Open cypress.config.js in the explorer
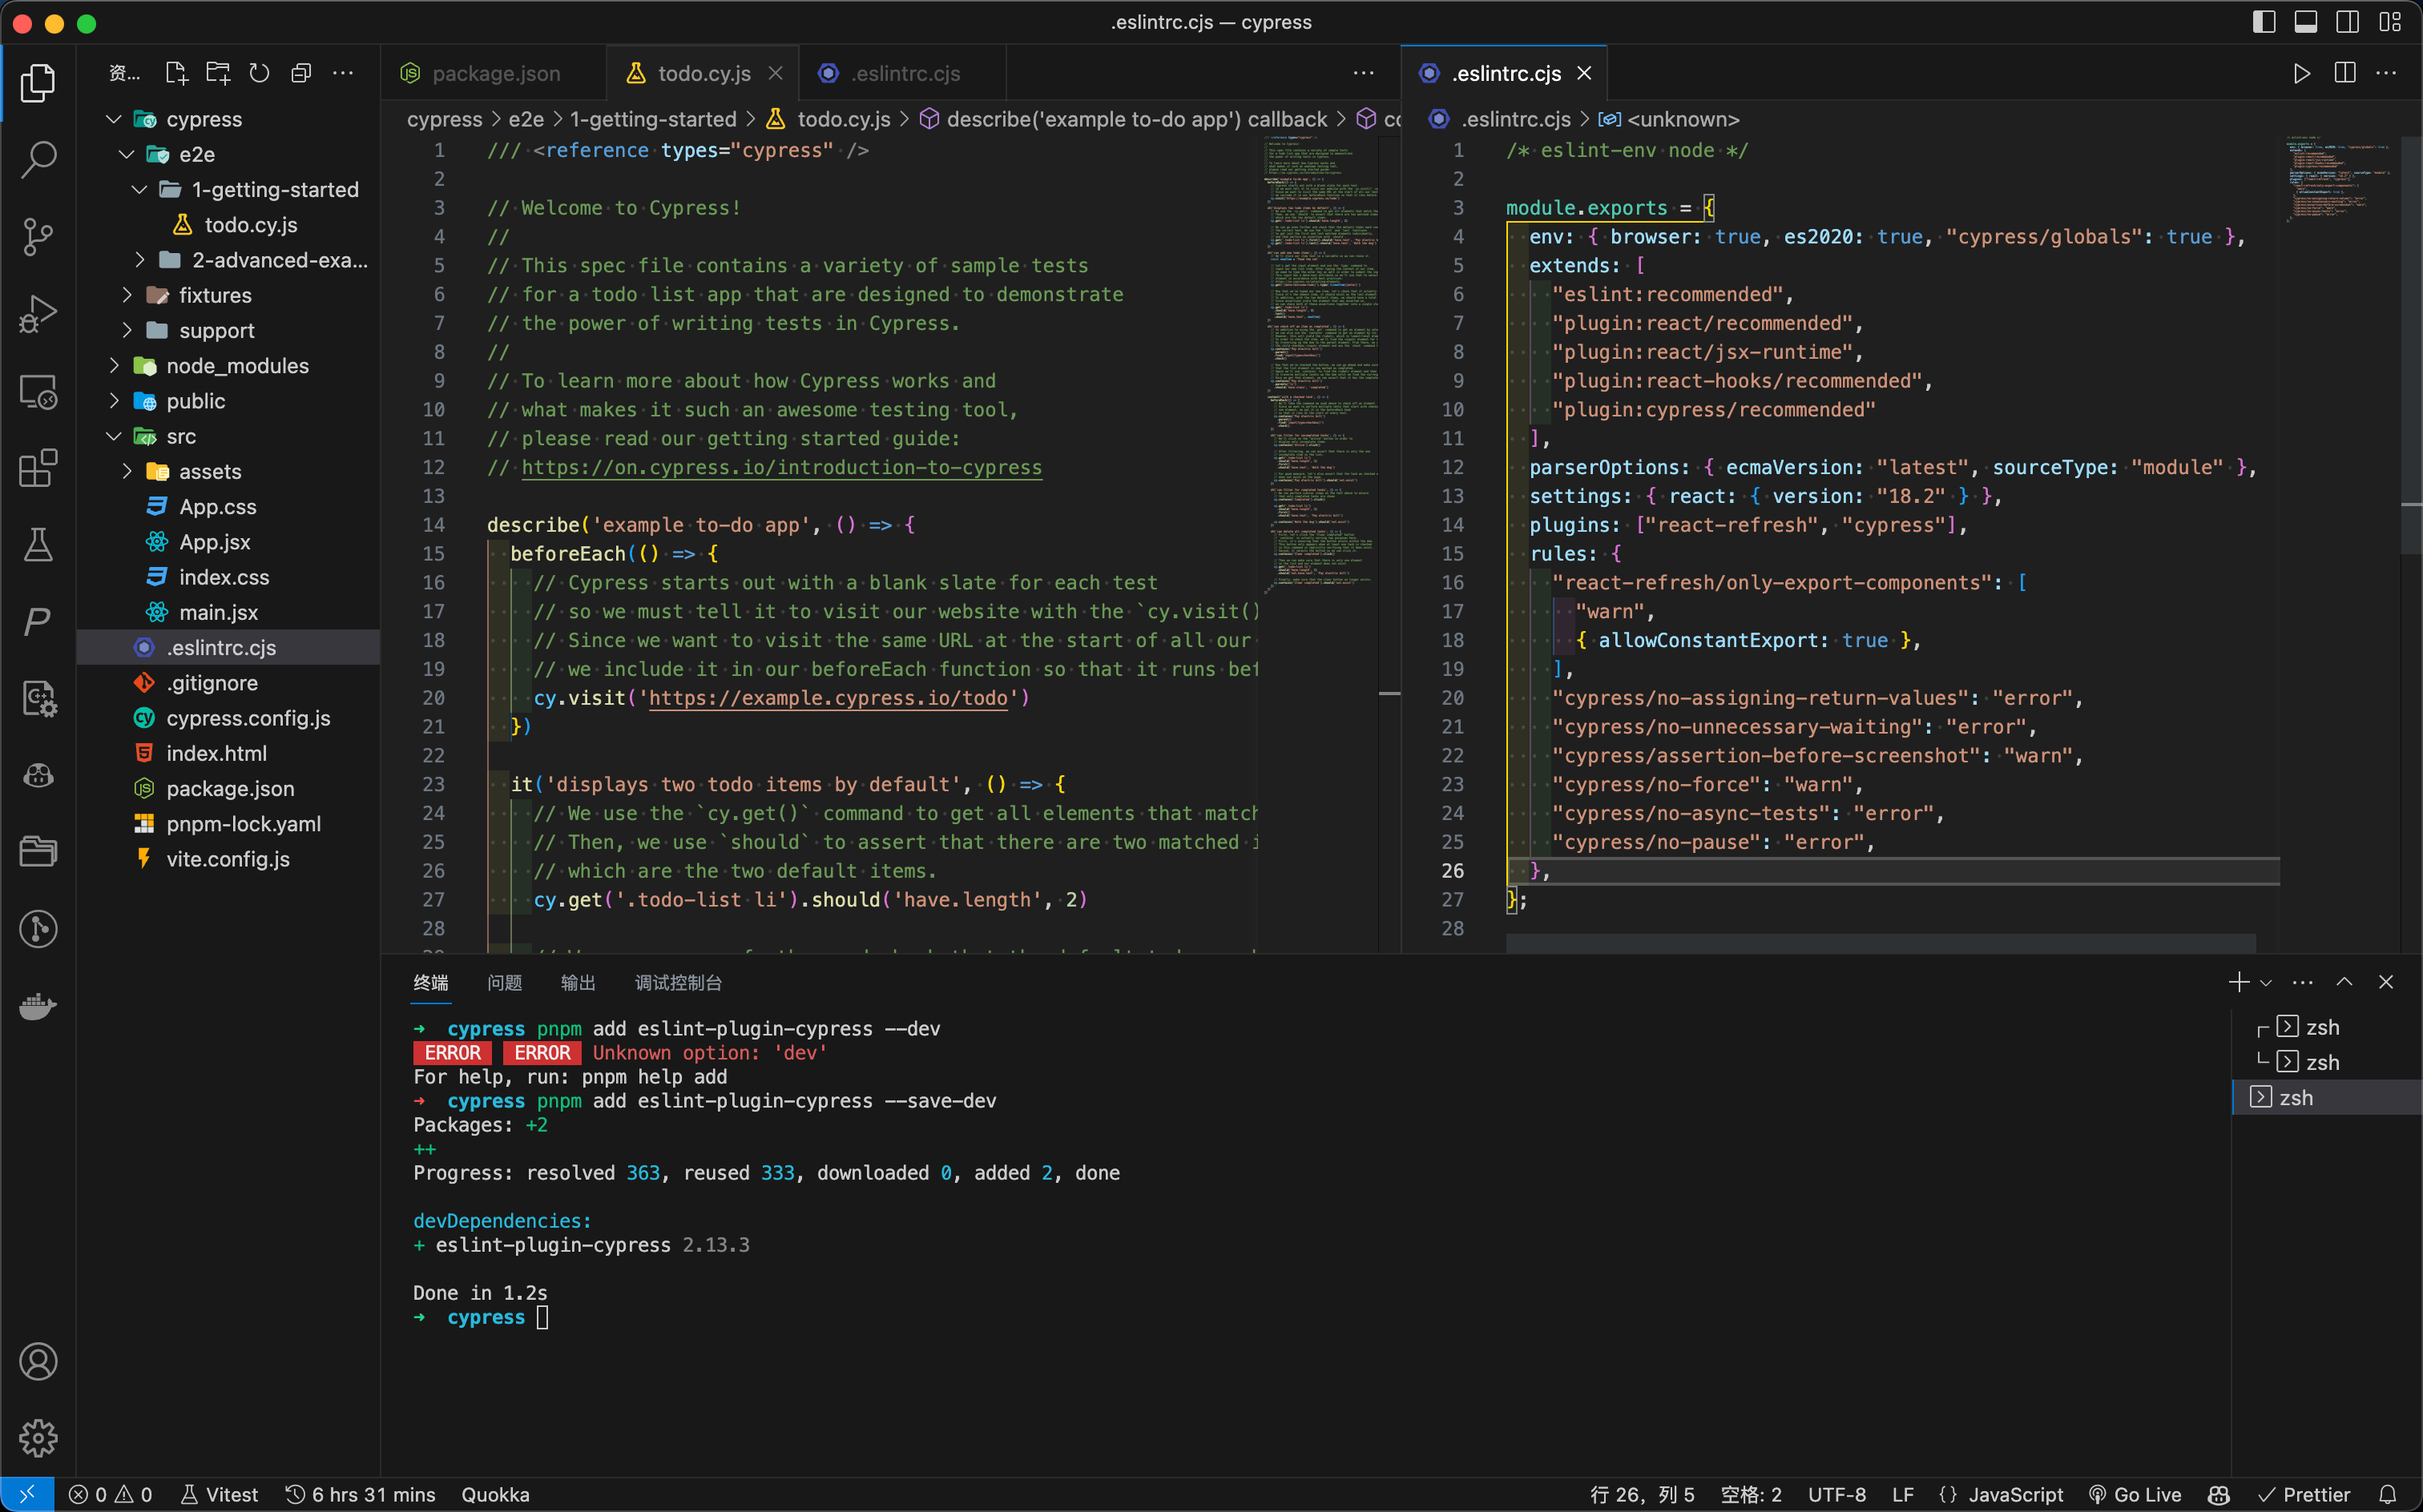Image resolution: width=2423 pixels, height=1512 pixels. [x=247, y=718]
